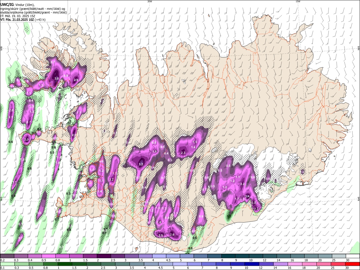Pick the bright pink swatch between 0.5 and 0.8
Image resolution: width=360 pixels, height=270 pixels.
[48, 256]
